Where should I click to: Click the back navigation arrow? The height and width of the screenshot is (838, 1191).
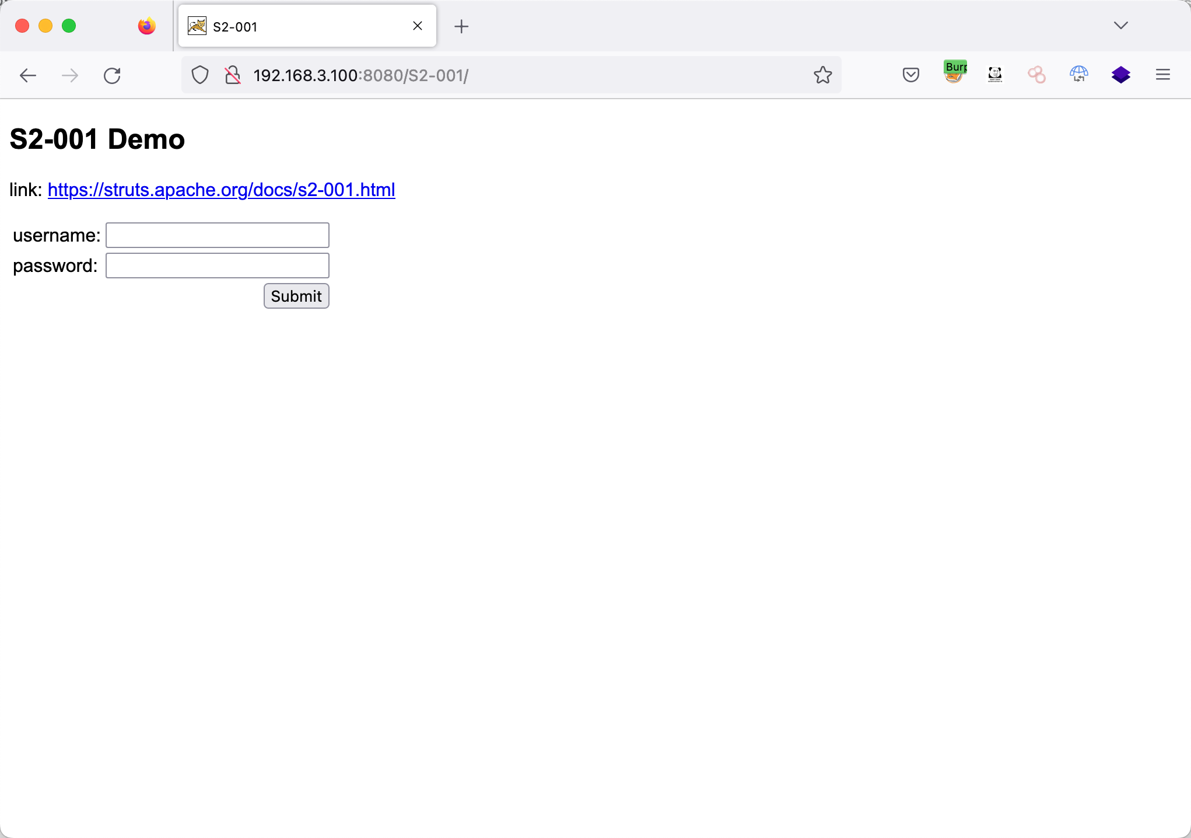27,75
